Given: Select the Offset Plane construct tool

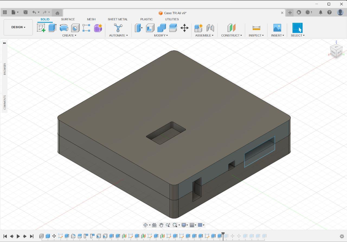Looking at the screenshot, I should 231,28.
